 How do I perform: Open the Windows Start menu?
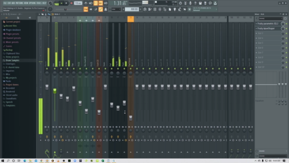tap(3, 161)
